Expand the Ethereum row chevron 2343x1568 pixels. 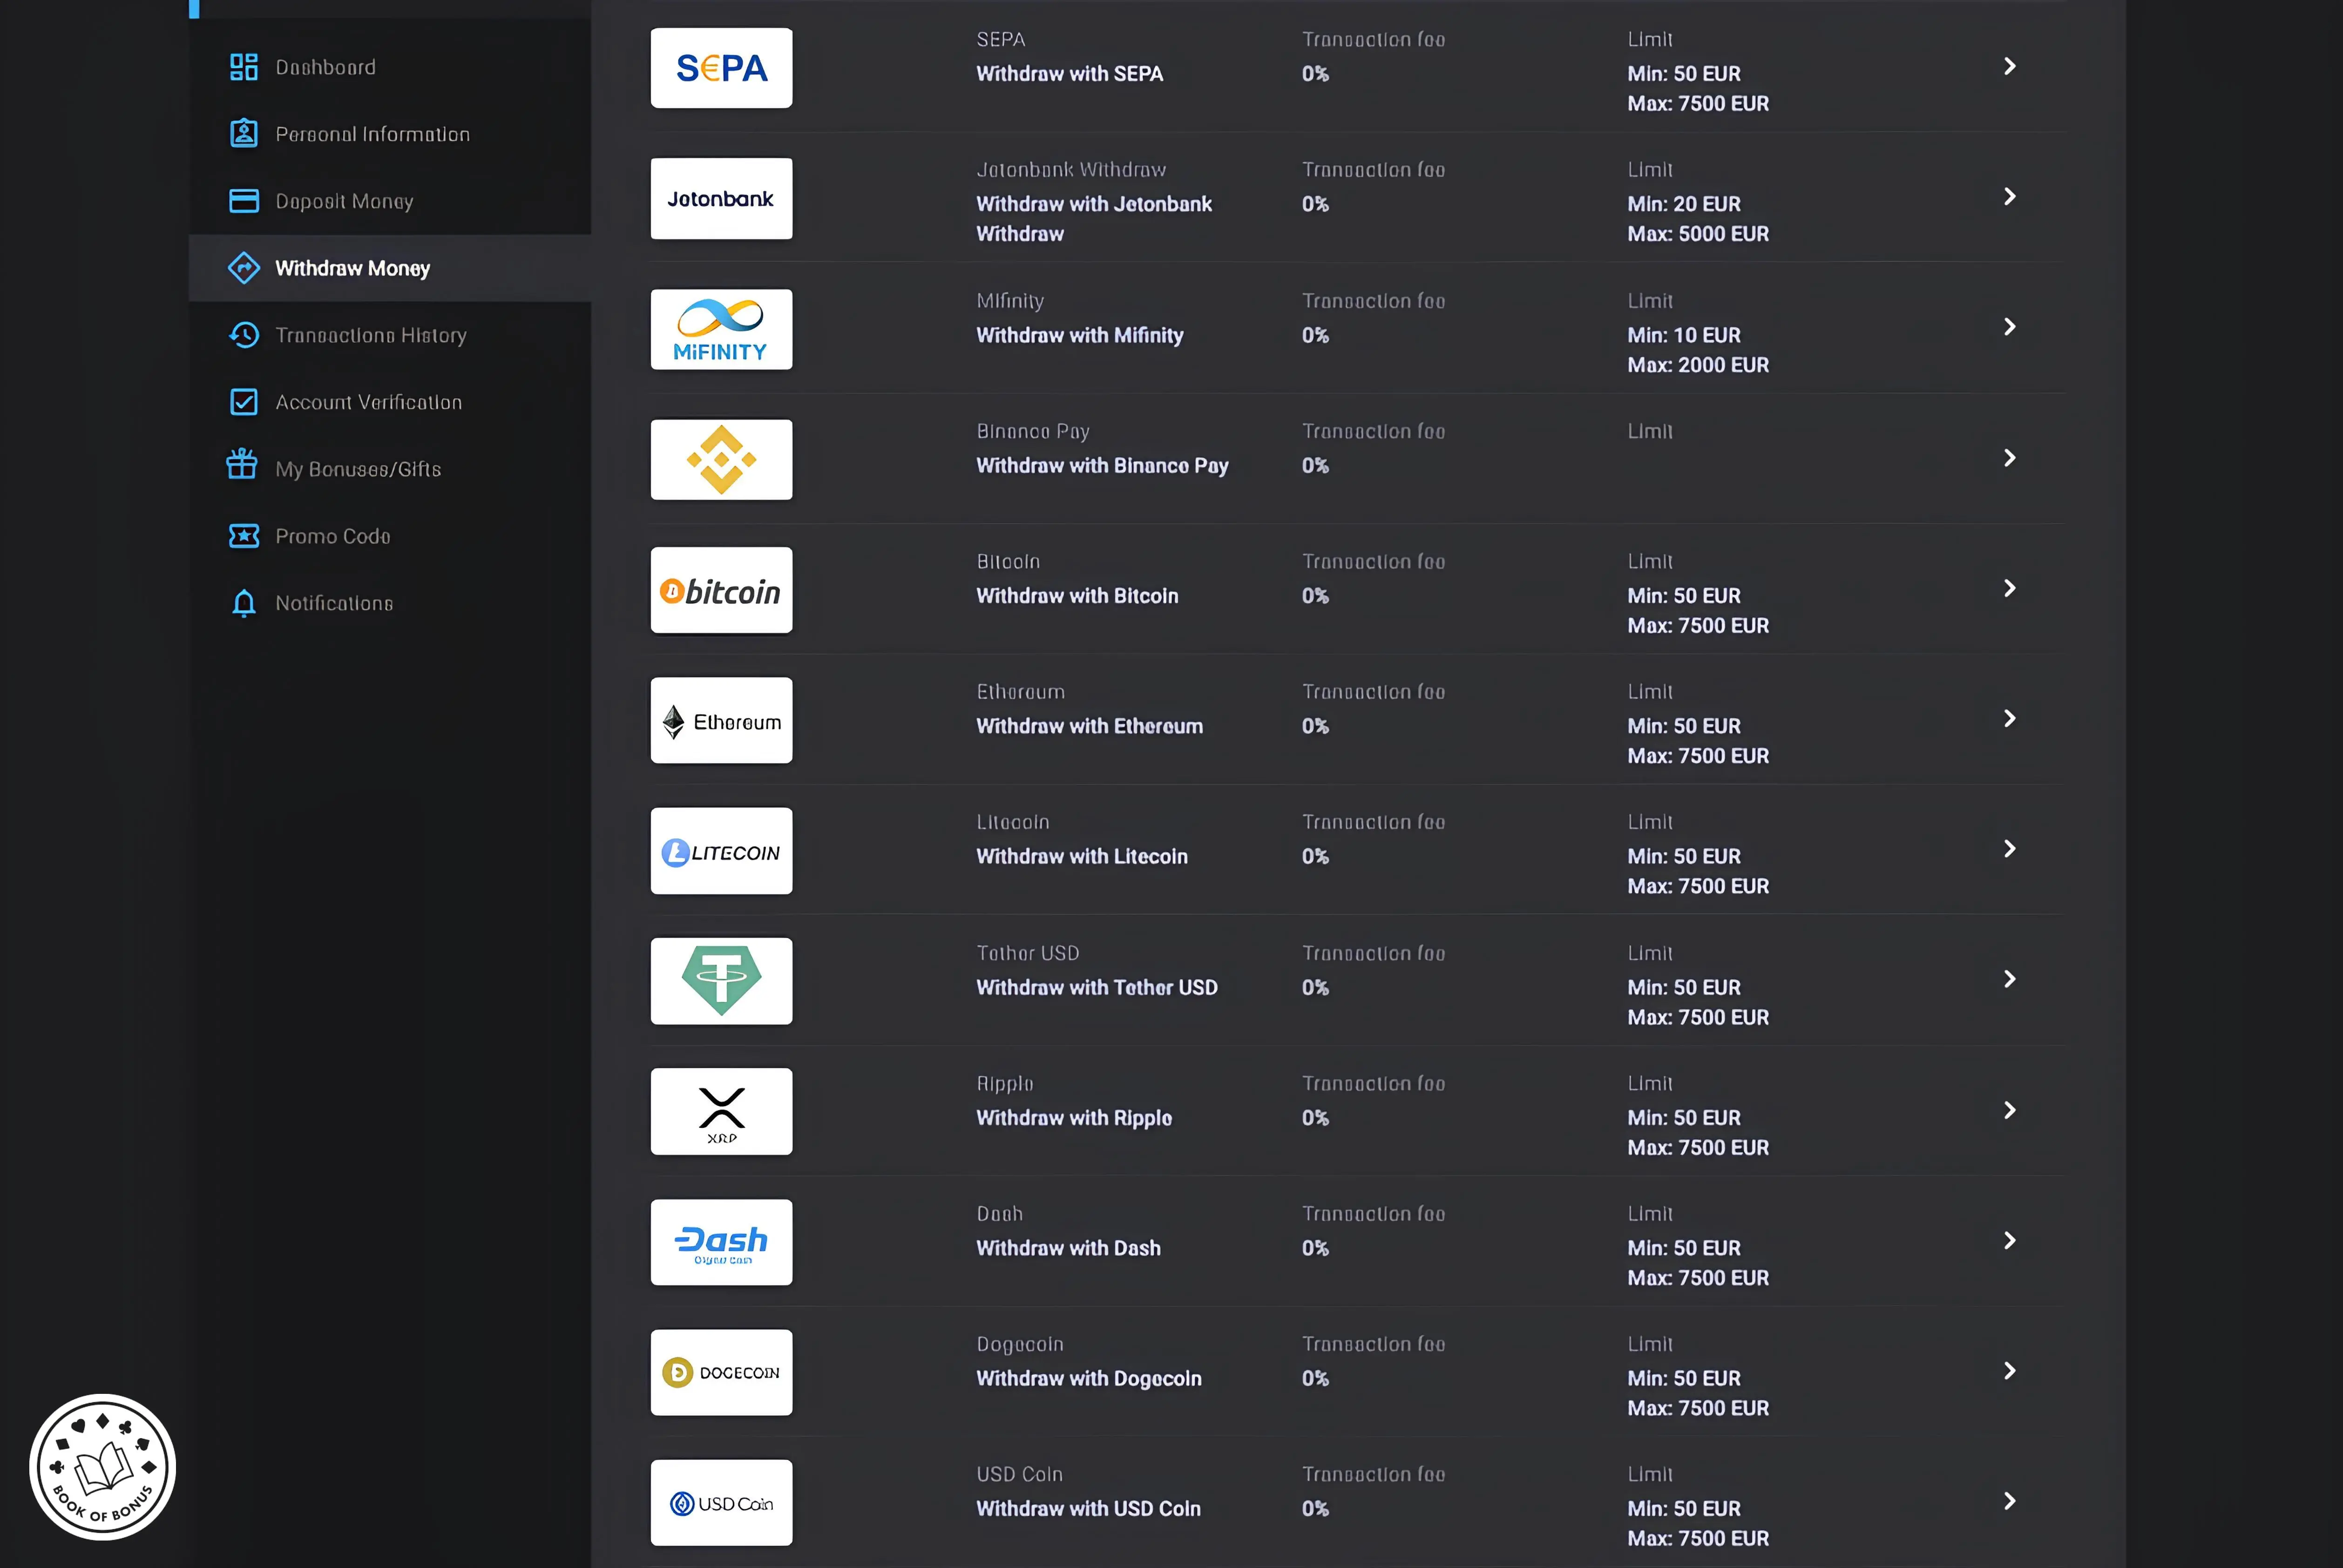tap(2009, 718)
